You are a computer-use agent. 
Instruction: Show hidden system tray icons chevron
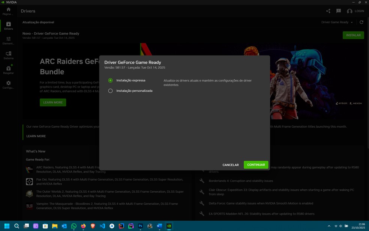coord(329,226)
